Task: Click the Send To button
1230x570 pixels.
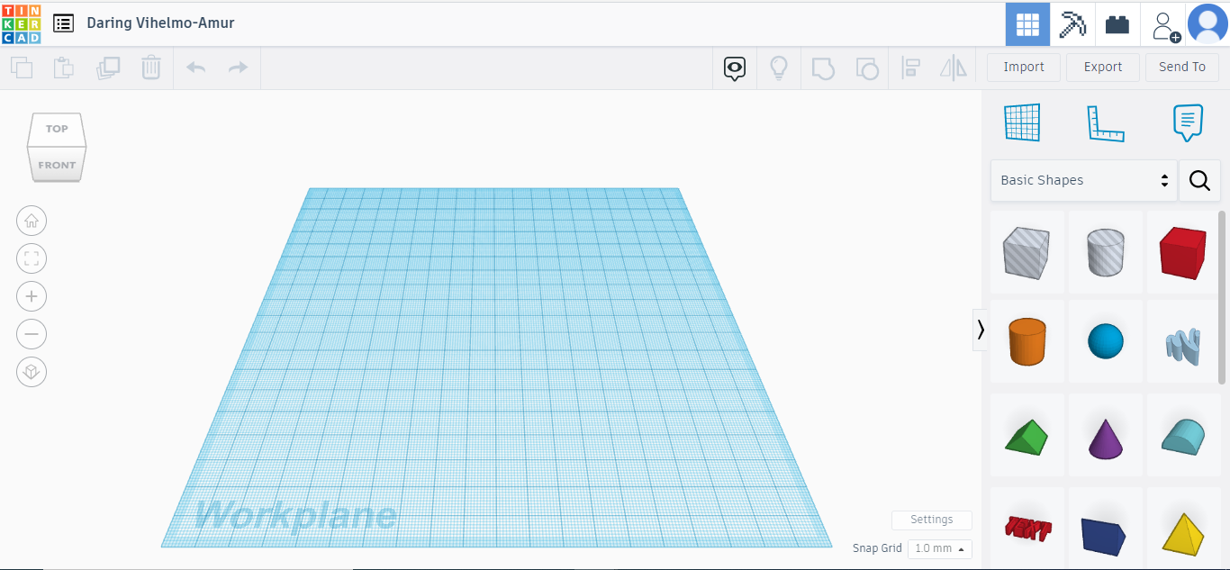Action: pyautogui.click(x=1182, y=67)
